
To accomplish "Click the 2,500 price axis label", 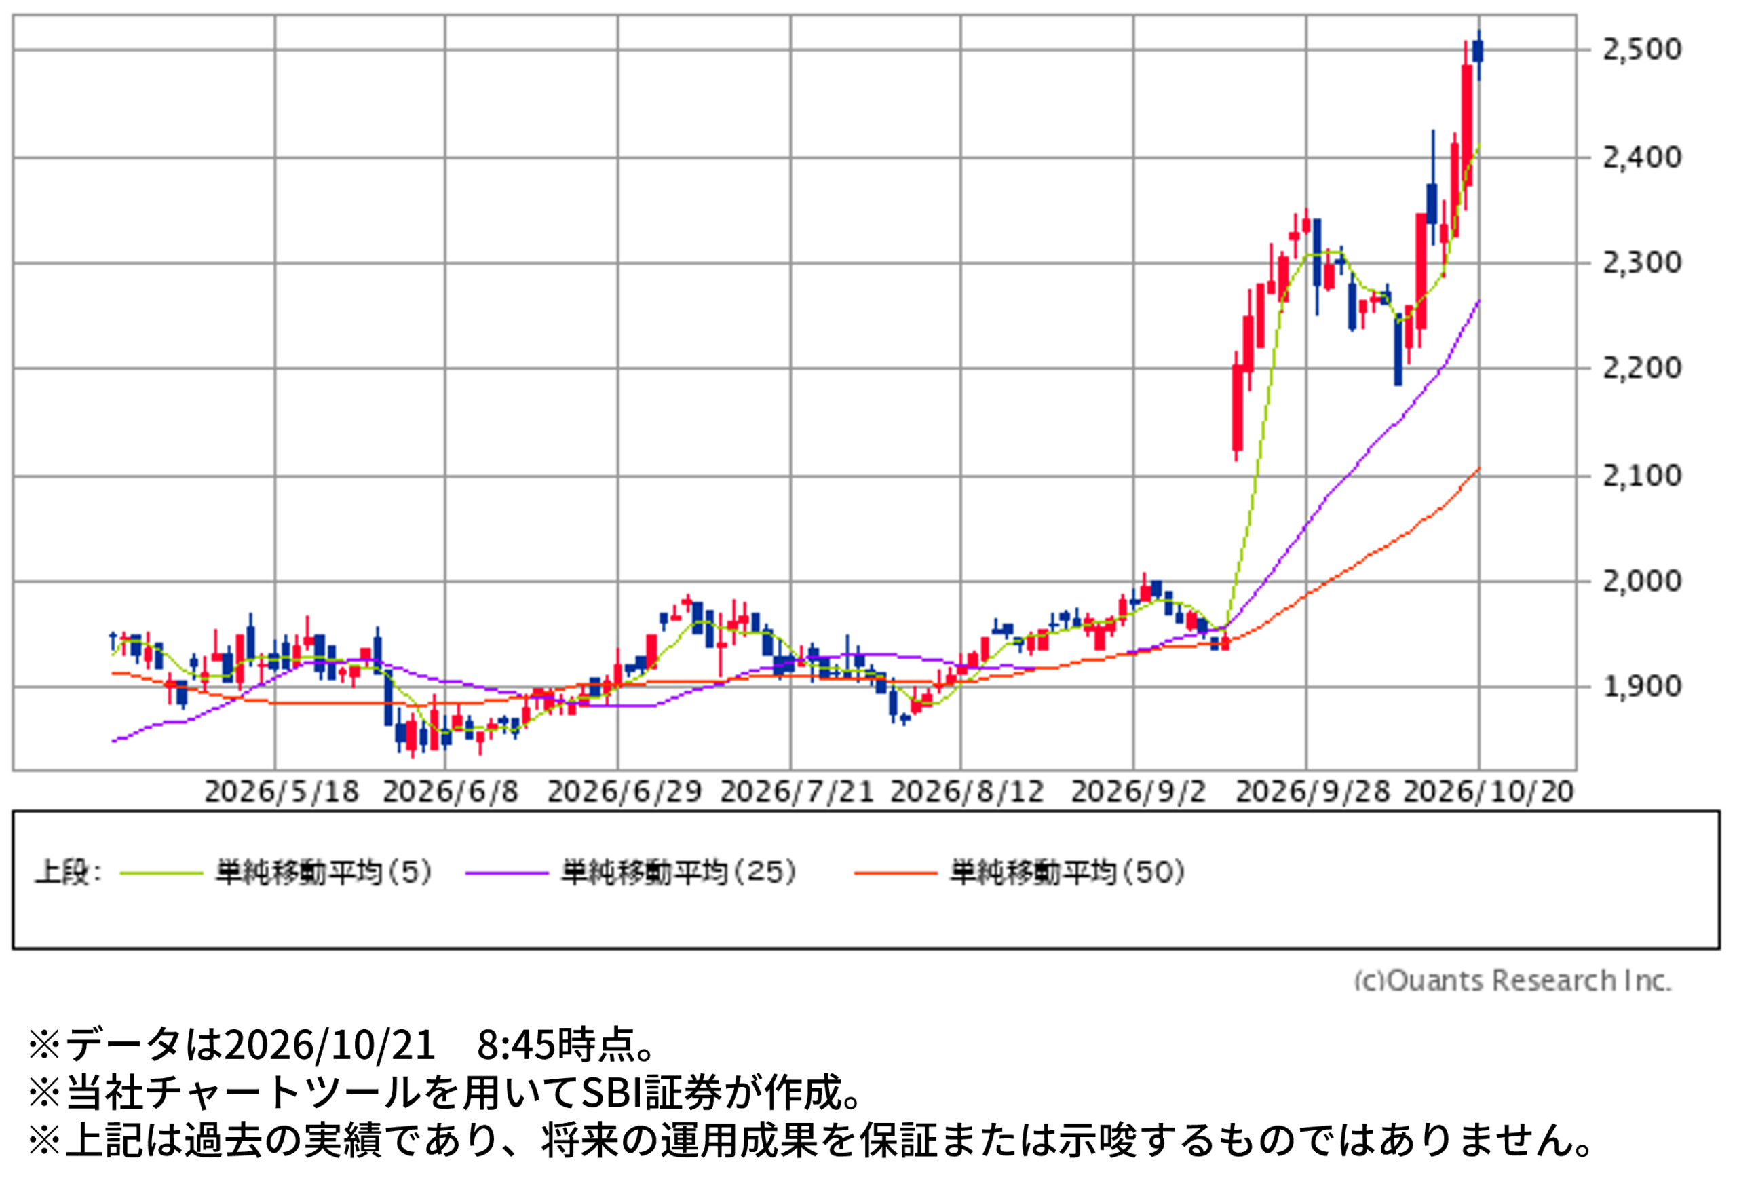I will click(x=1642, y=50).
